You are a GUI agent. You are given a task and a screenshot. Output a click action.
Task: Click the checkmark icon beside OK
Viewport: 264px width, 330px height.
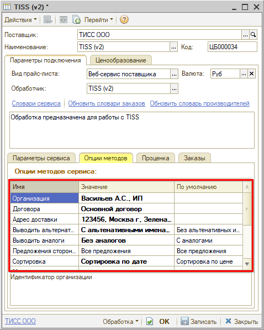point(150,322)
